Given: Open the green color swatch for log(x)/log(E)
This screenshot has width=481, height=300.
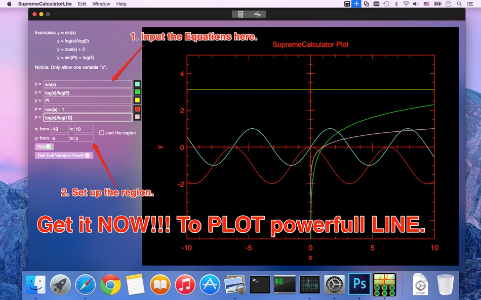Looking at the screenshot, I should (137, 92).
